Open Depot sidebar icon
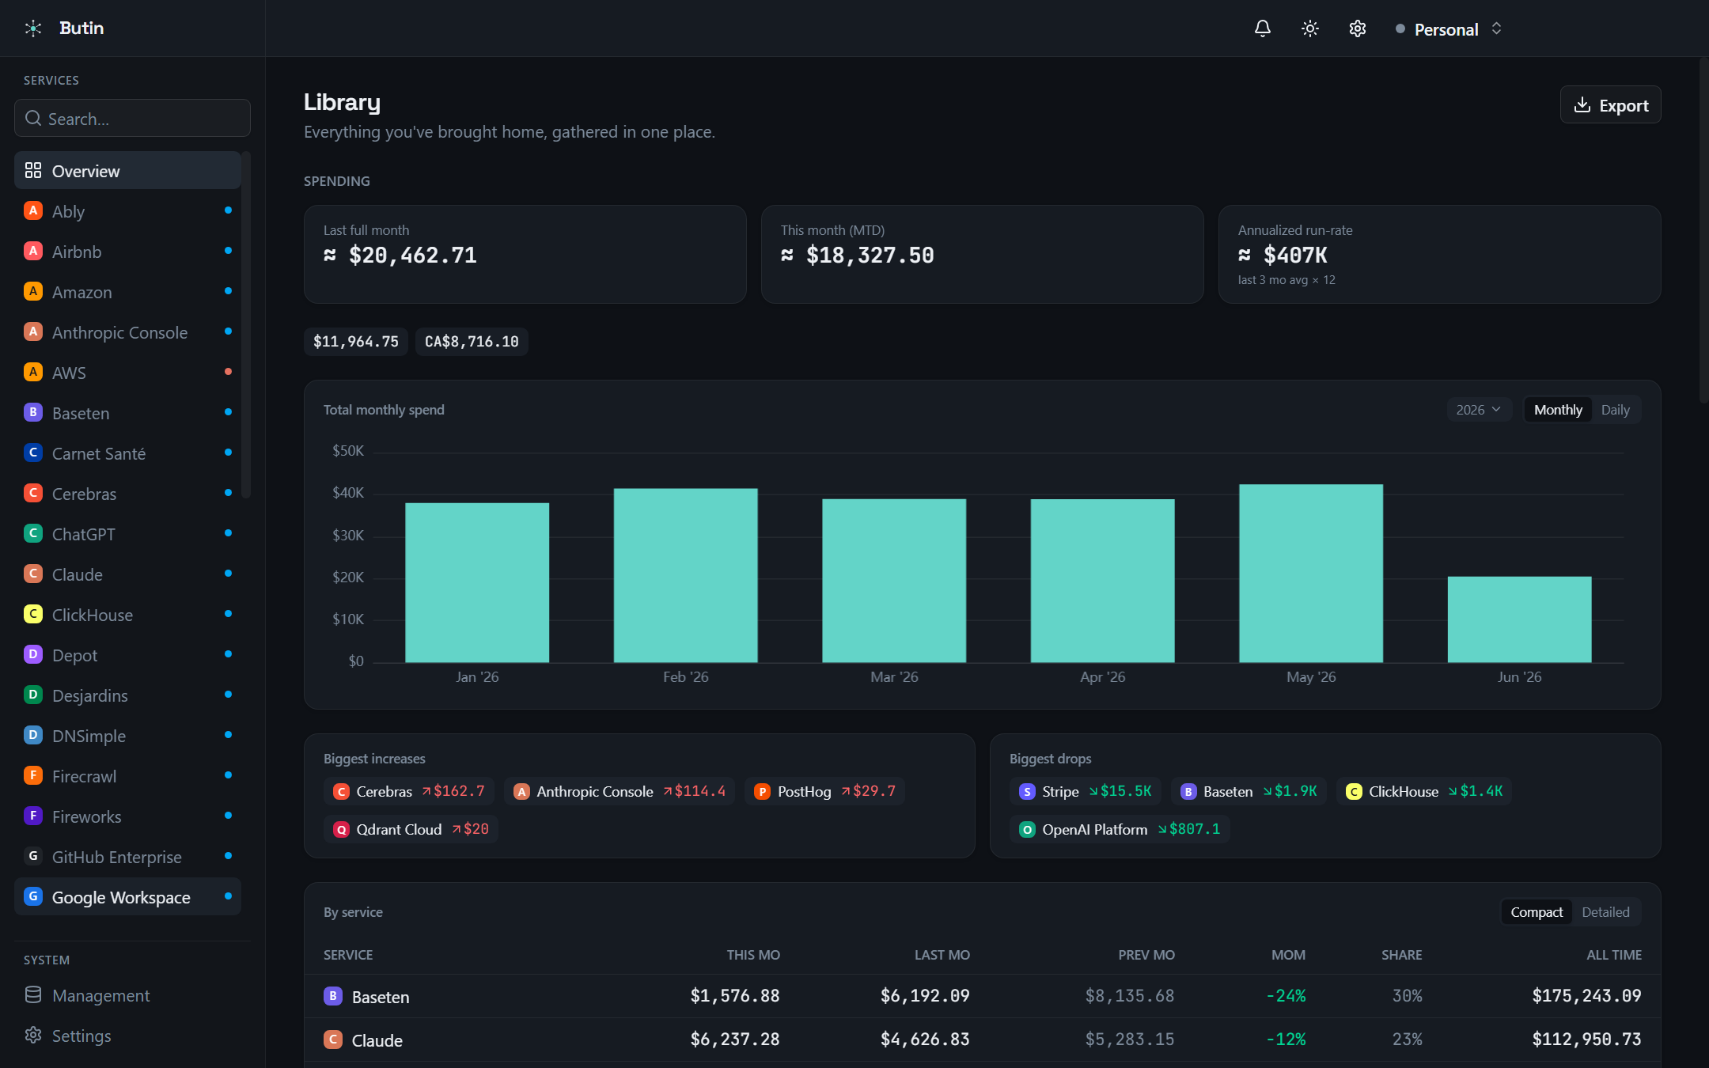1709x1068 pixels. tap(33, 654)
